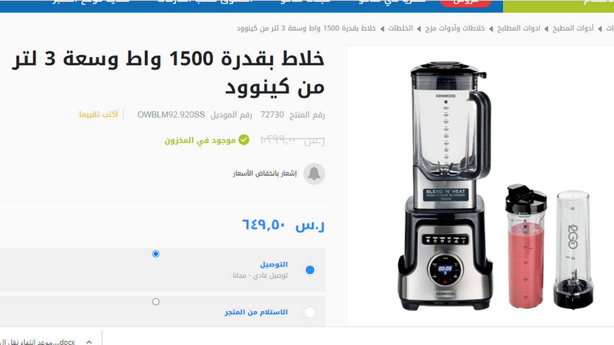Screen dimensions: 614x345
Task: Click the smoothie bottle with red drink image
Action: [526, 246]
